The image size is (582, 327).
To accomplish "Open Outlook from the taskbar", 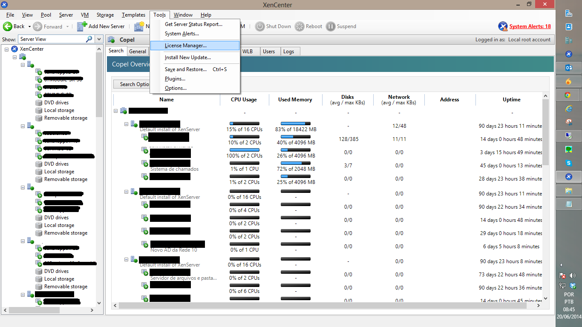I will 568,68.
